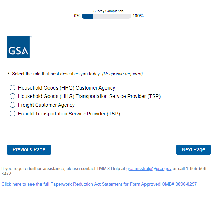Click the 100% progress label
Image resolution: width=223 pixels, height=200 pixels.
click(138, 16)
